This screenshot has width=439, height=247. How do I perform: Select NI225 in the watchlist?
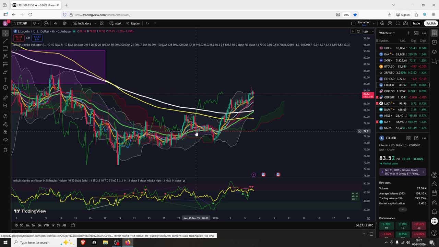click(x=403, y=128)
